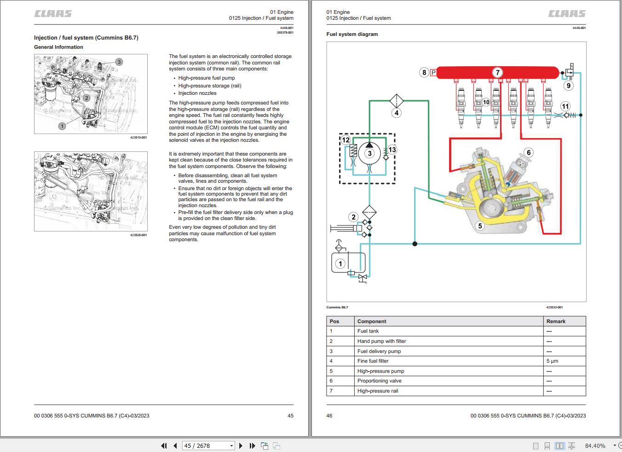Go to the previous page

click(x=175, y=446)
